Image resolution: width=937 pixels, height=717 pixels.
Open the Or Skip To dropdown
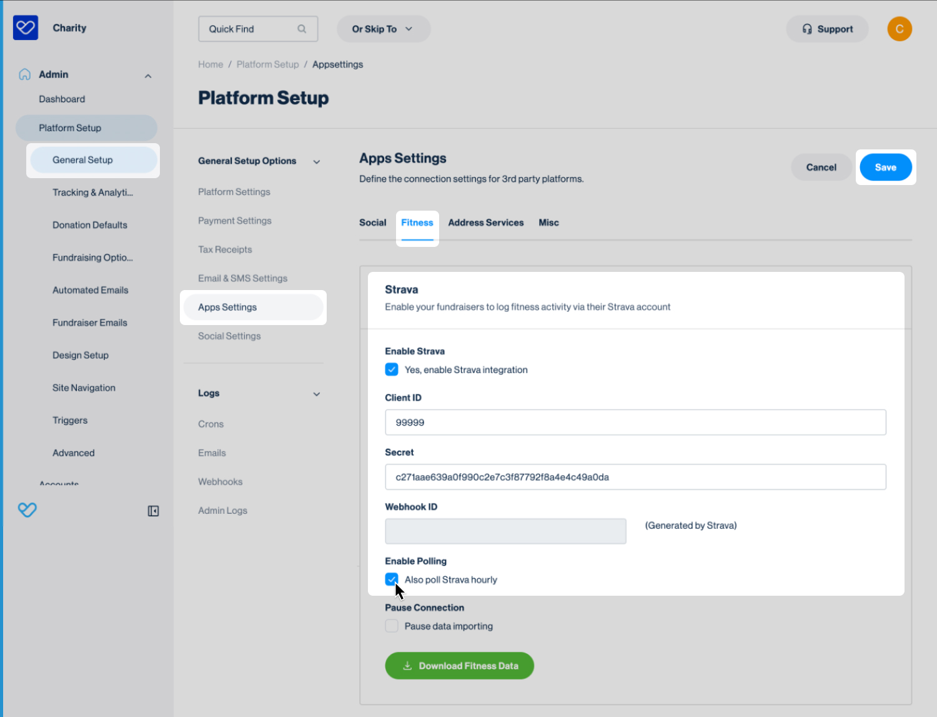[x=384, y=29]
